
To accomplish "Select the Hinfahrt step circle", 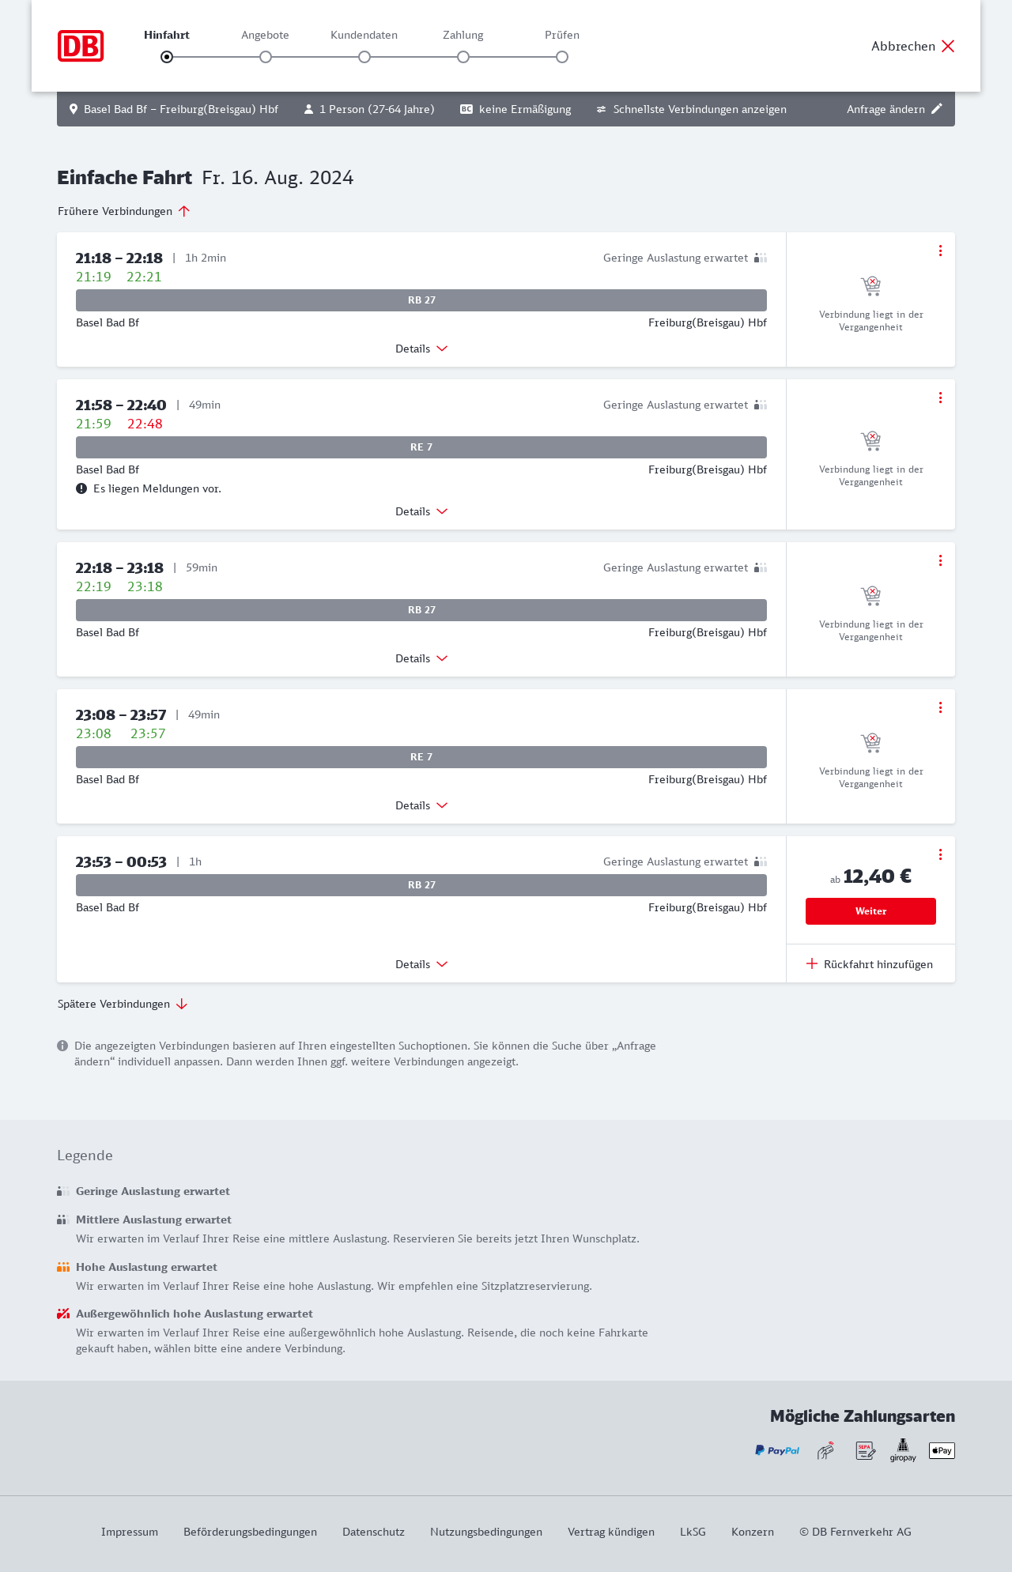I will 167,57.
